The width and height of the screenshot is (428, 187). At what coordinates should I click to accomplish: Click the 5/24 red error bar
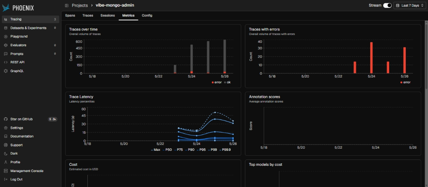371,57
